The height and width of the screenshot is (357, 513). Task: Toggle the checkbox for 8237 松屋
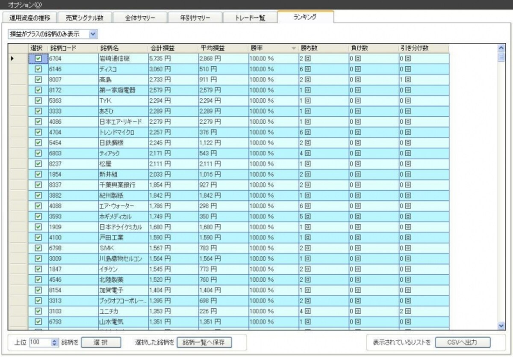[x=38, y=164]
